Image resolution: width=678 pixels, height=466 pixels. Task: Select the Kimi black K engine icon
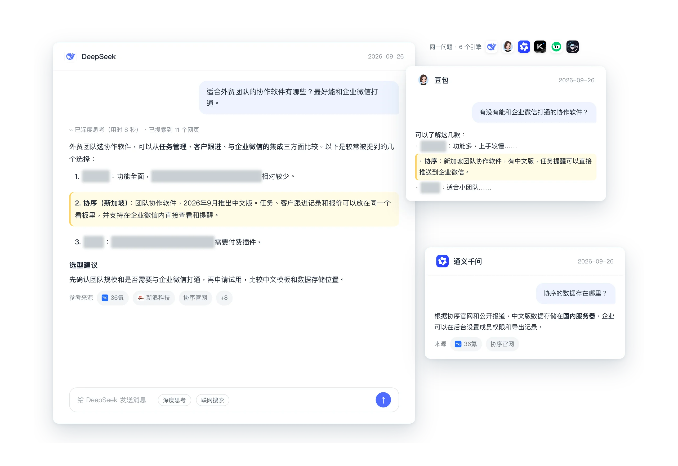coord(540,47)
